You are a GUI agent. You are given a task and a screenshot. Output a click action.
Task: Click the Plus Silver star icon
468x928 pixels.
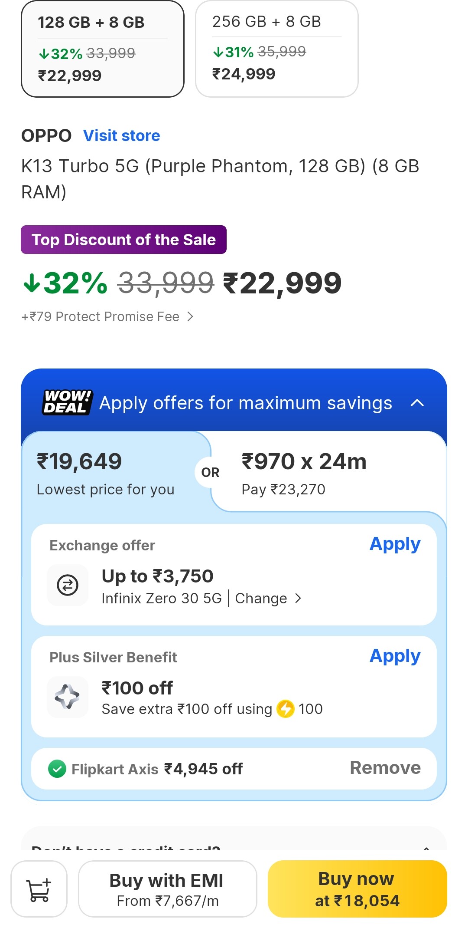pos(68,697)
